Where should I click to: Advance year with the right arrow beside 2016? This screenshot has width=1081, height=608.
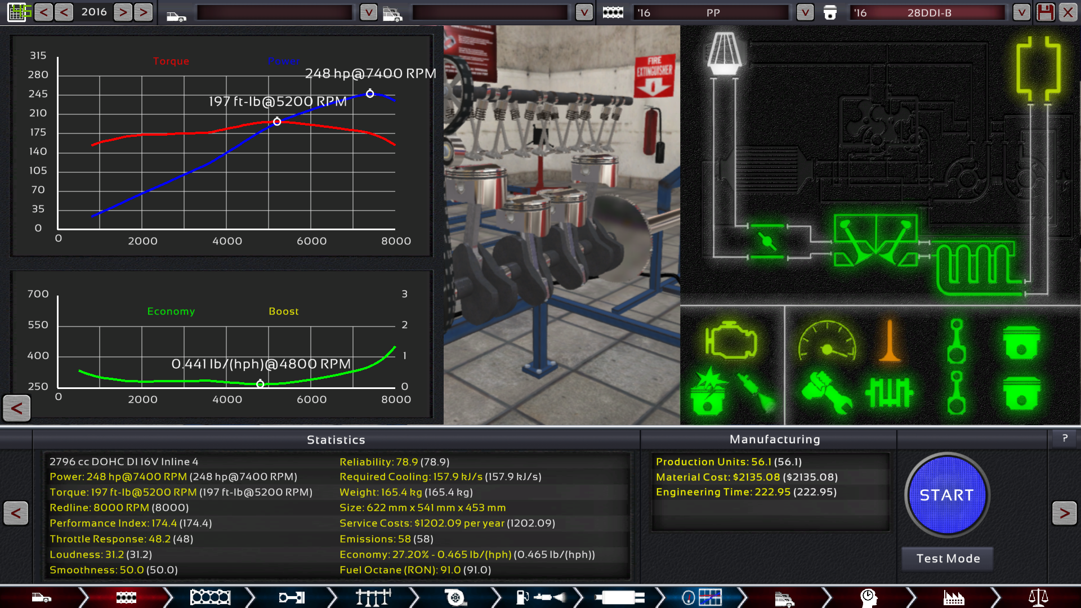coord(123,12)
